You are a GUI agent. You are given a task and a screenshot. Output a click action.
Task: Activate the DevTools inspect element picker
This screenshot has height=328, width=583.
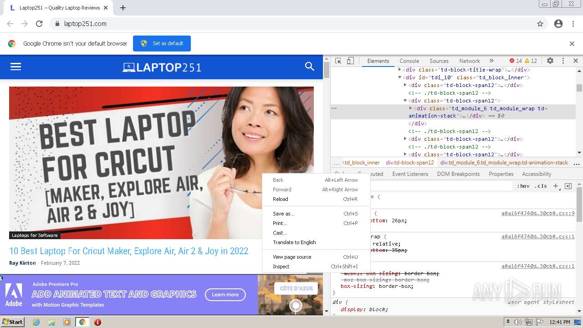338,61
